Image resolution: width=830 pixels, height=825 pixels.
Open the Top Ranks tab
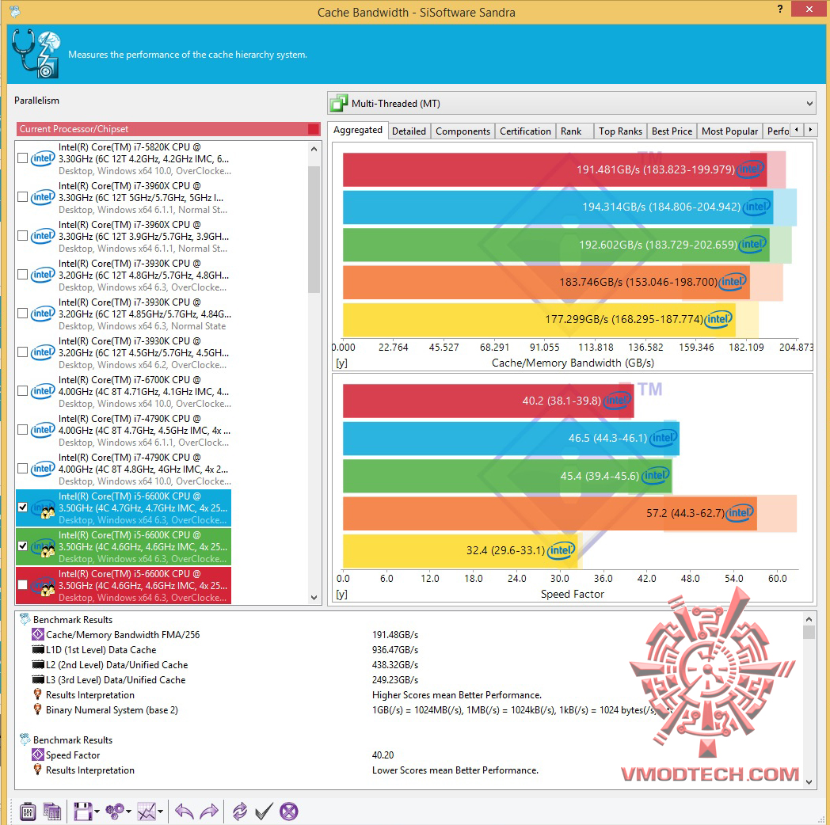(620, 131)
